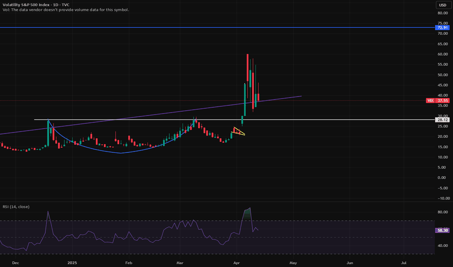
Task: Click the Volatility S&P 500 Index title
Action: [36, 5]
